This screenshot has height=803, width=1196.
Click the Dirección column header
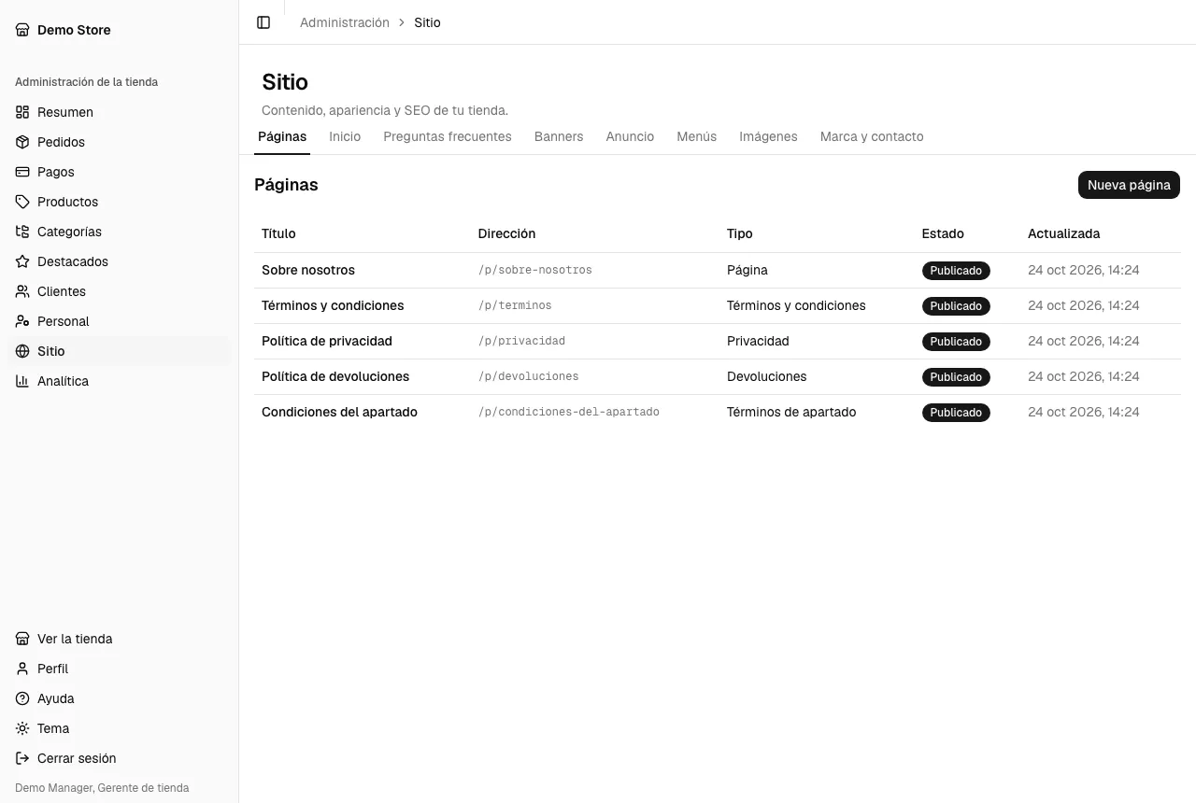click(x=507, y=233)
